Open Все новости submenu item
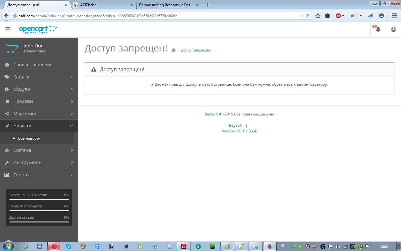The image size is (401, 251). pos(37,138)
